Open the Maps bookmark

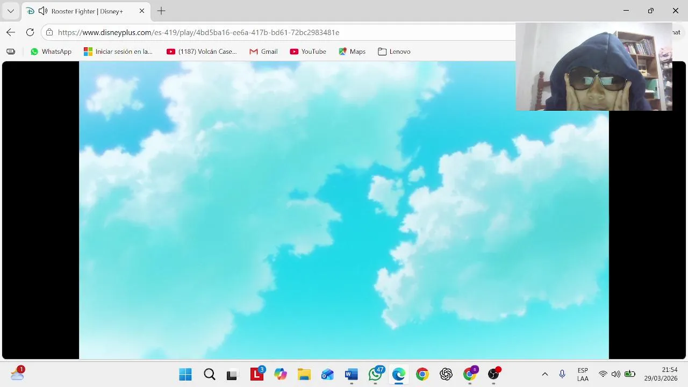tap(352, 52)
